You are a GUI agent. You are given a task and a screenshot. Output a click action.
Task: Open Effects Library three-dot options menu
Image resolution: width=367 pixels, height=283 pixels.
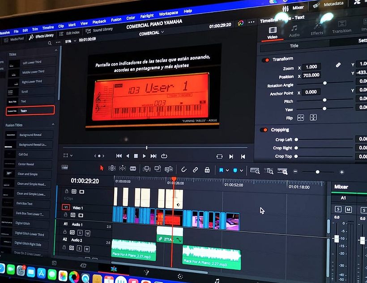pos(58,42)
